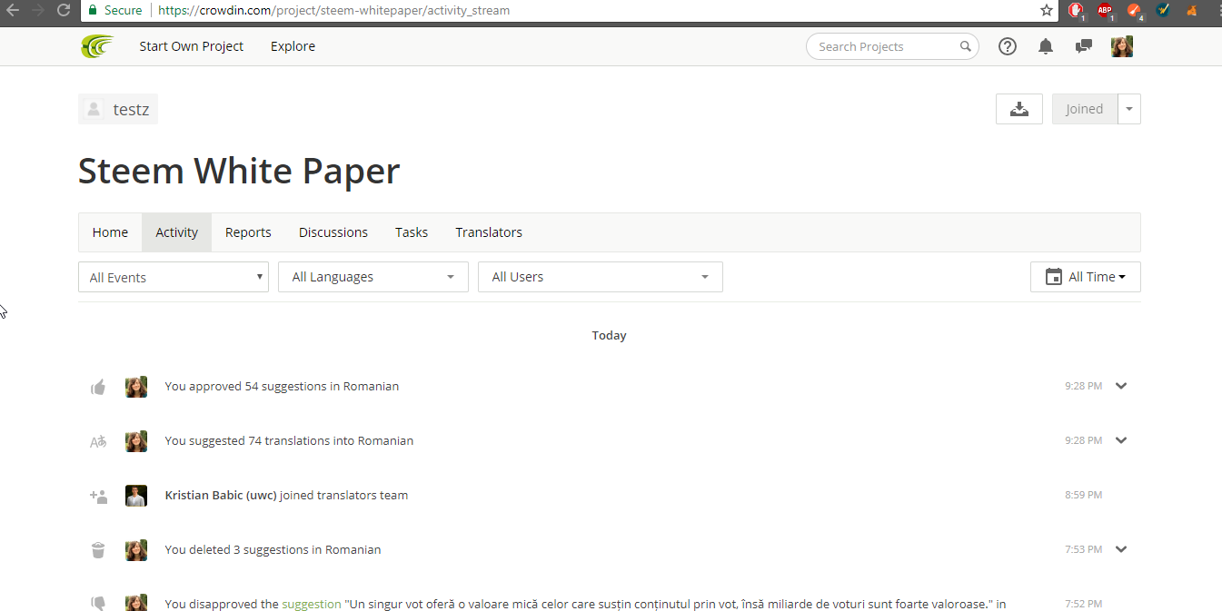Open the Translators tab
This screenshot has height=611, width=1222.
coord(489,232)
